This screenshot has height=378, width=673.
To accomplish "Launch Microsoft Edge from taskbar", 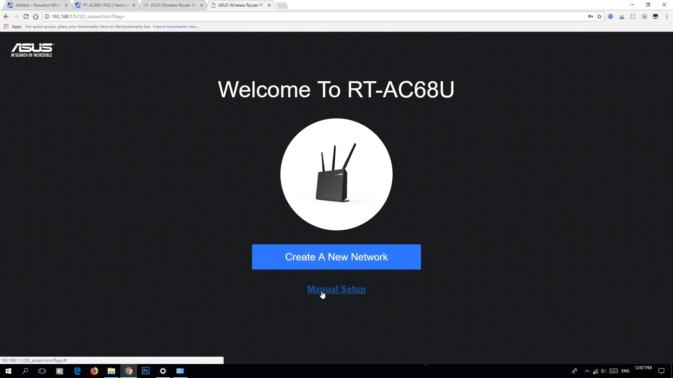I will [77, 371].
